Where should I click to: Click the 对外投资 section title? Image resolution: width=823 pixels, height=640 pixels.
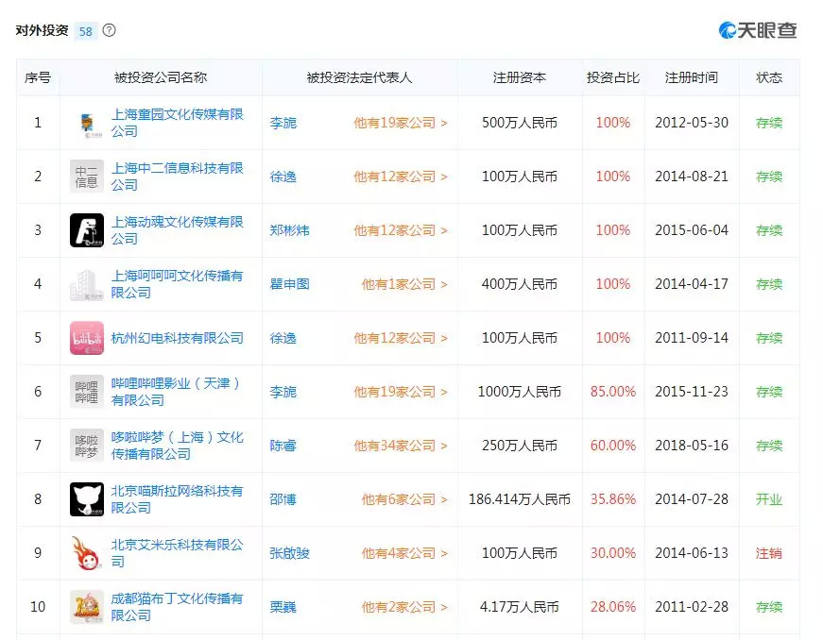[x=42, y=30]
